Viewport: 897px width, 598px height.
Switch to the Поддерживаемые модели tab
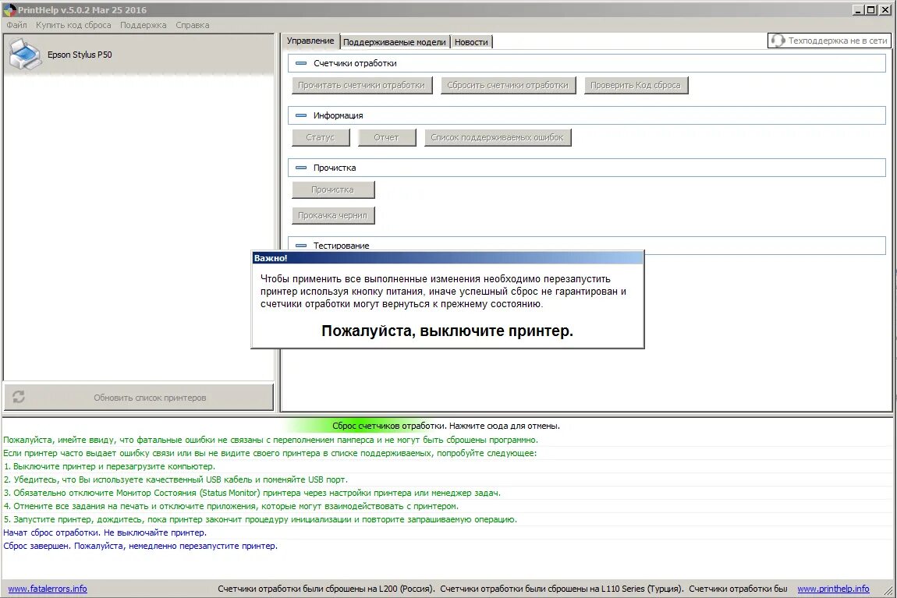(394, 42)
